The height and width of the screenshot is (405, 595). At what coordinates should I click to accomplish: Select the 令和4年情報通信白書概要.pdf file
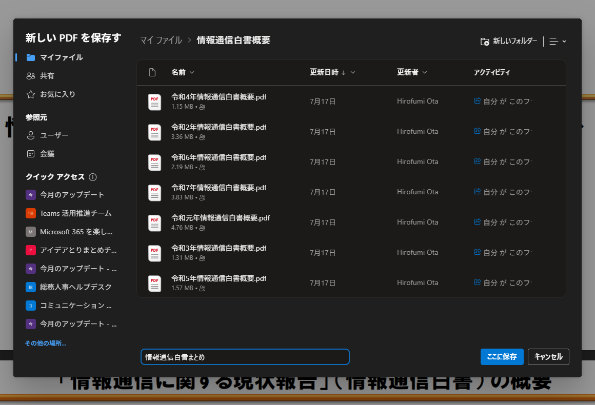(x=219, y=97)
